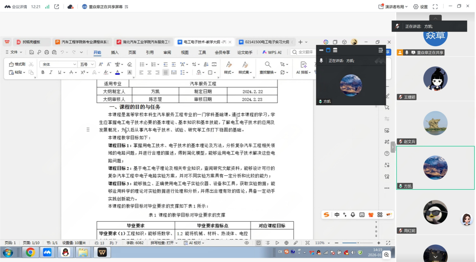Open Find and Replace (查找替换) tool
Image resolution: width=476 pixels, height=262 pixels.
coord(268,68)
